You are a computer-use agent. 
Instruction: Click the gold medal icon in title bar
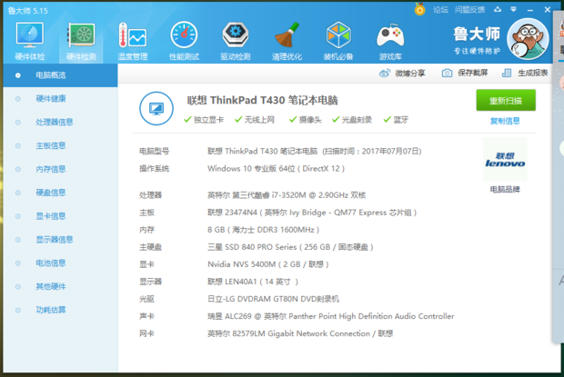coord(419,9)
